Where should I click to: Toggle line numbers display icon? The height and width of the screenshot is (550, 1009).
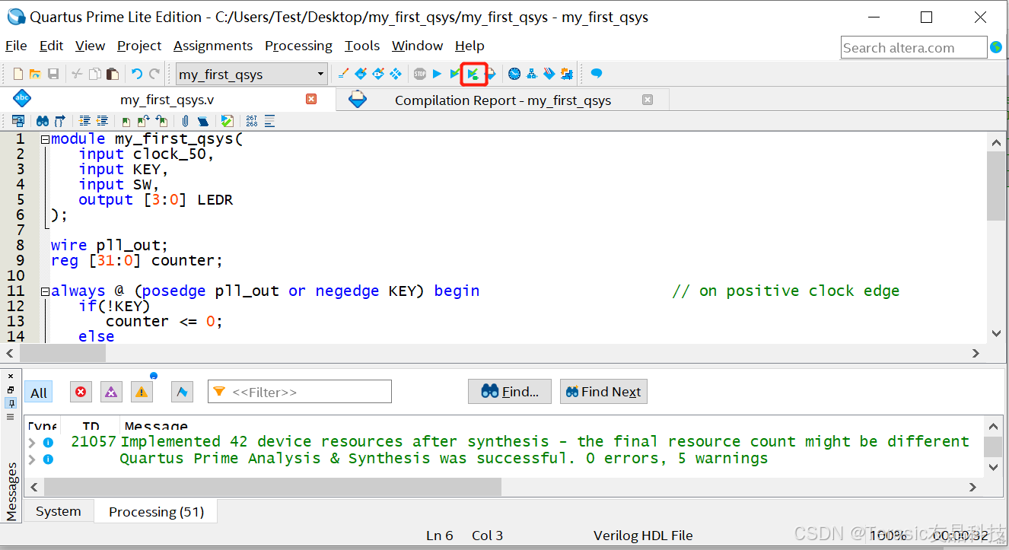pos(251,121)
